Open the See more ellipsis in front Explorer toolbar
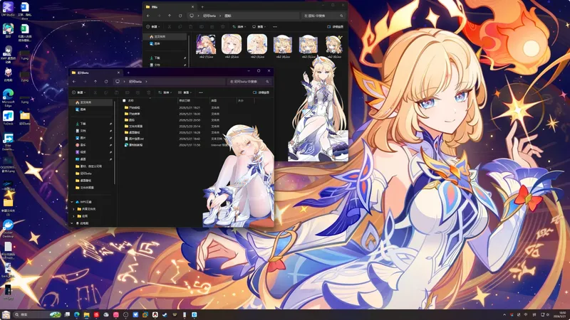Image resolution: width=570 pixels, height=320 pixels. point(201,92)
